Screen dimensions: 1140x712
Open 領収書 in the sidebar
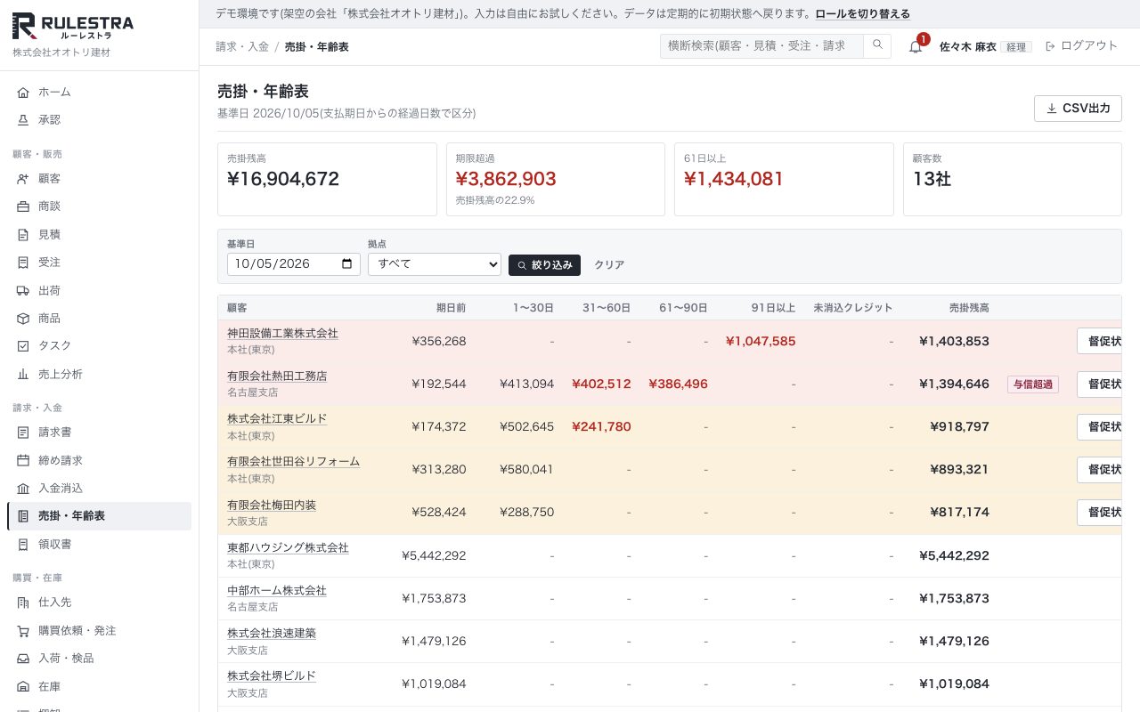pyautogui.click(x=99, y=544)
